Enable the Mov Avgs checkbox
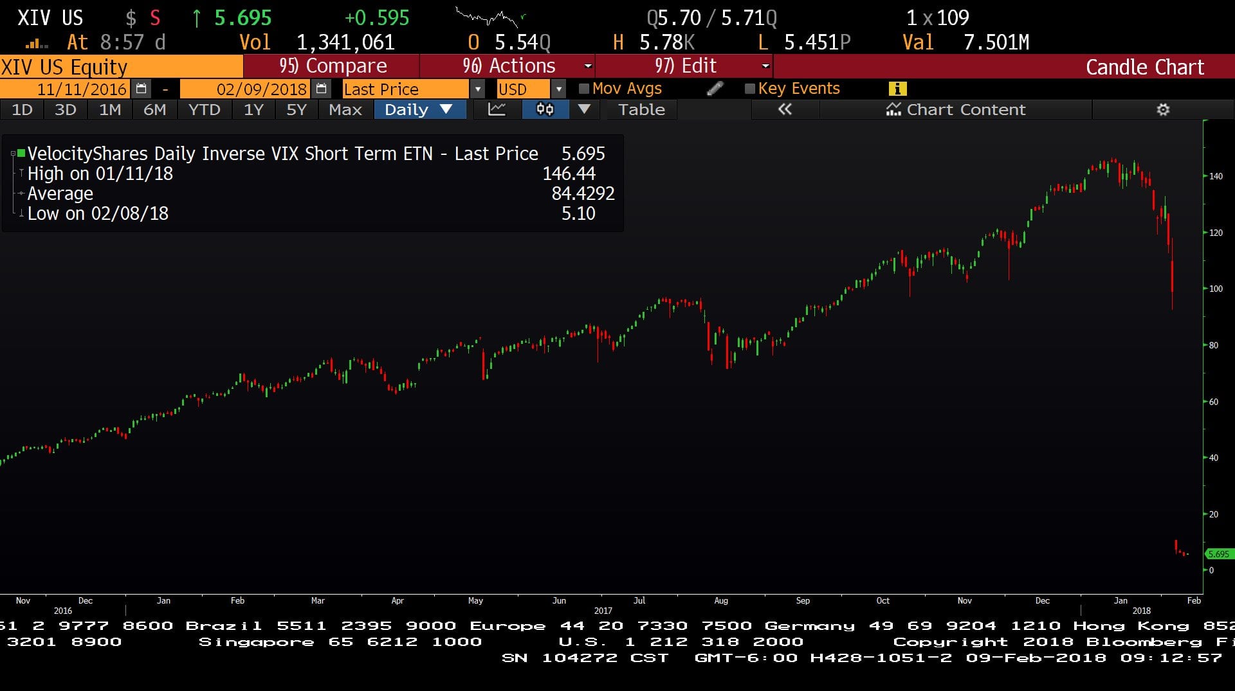 (584, 89)
